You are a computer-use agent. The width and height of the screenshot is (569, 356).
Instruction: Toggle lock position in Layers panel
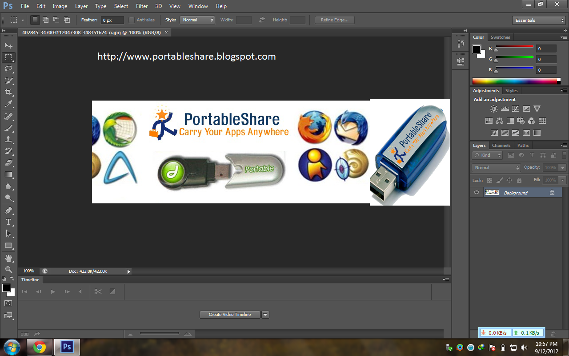pyautogui.click(x=509, y=180)
